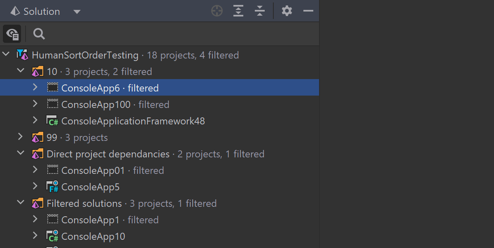Expand the 99 solution folder

pos(21,137)
